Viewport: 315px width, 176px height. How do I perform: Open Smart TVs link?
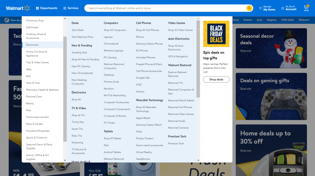pos(77,129)
